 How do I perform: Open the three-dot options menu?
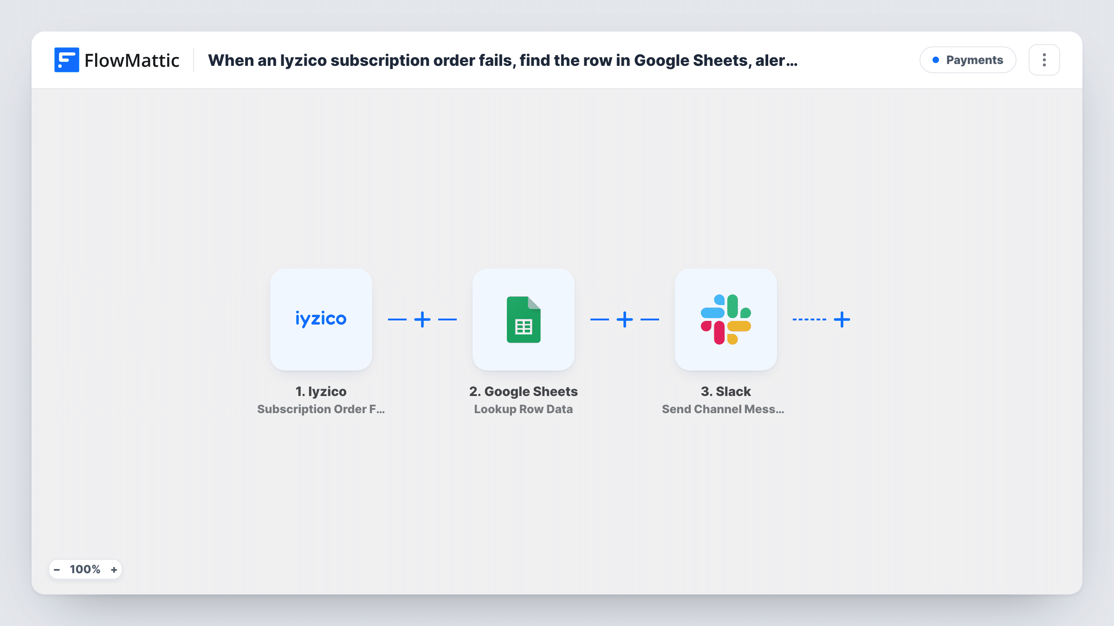(1044, 60)
